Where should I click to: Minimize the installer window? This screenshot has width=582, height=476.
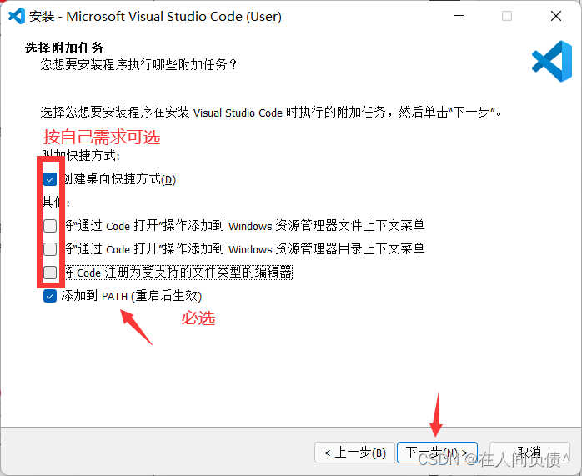coord(459,16)
